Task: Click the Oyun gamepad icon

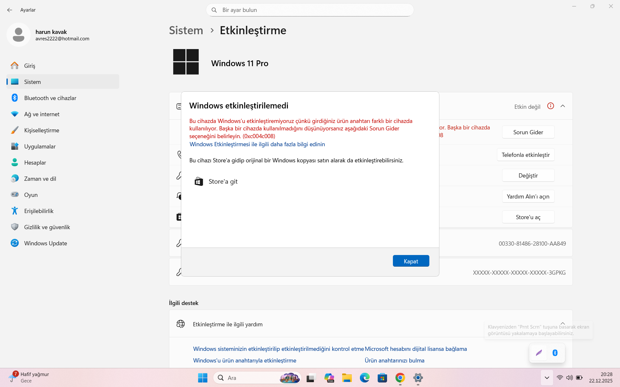Action: click(x=15, y=195)
